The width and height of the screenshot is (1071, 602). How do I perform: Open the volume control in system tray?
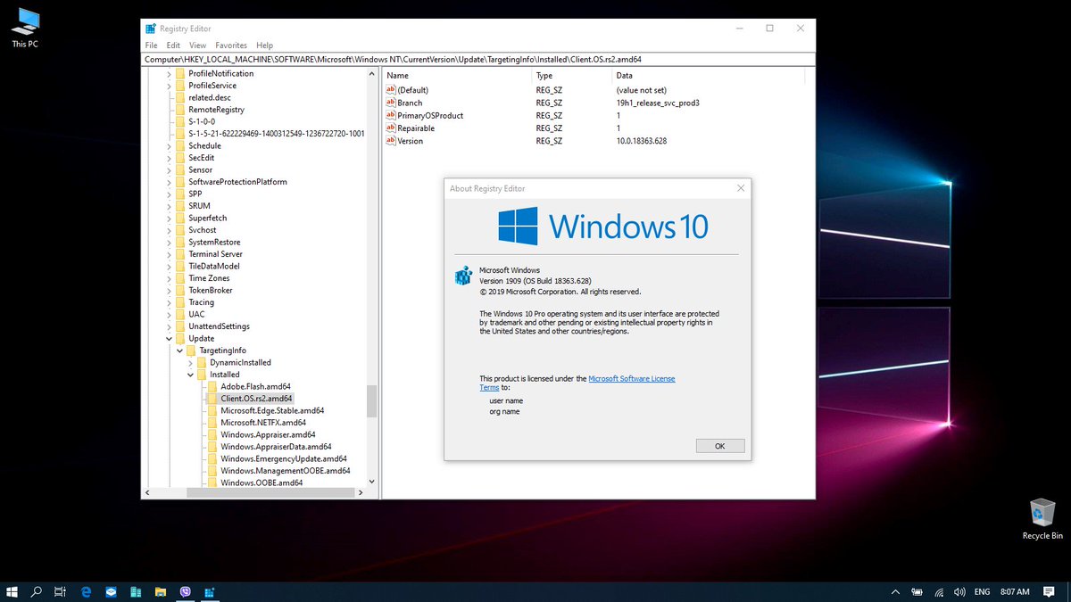959,591
